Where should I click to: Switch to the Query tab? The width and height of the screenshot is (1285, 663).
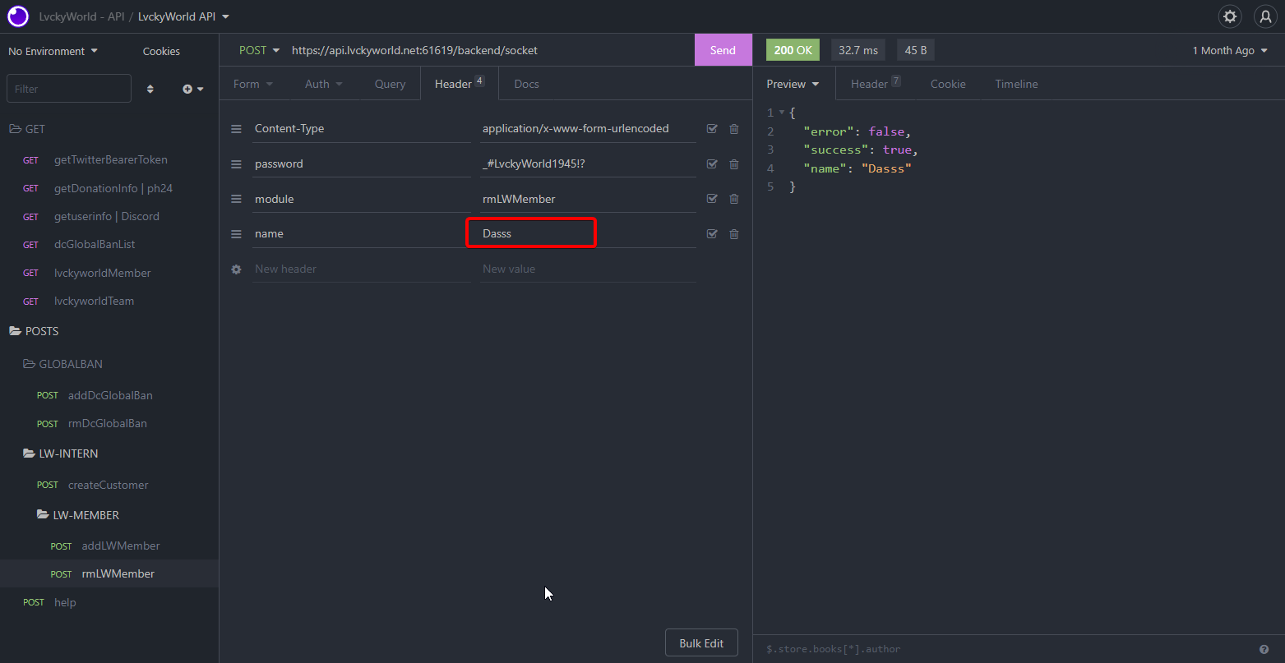(x=390, y=84)
